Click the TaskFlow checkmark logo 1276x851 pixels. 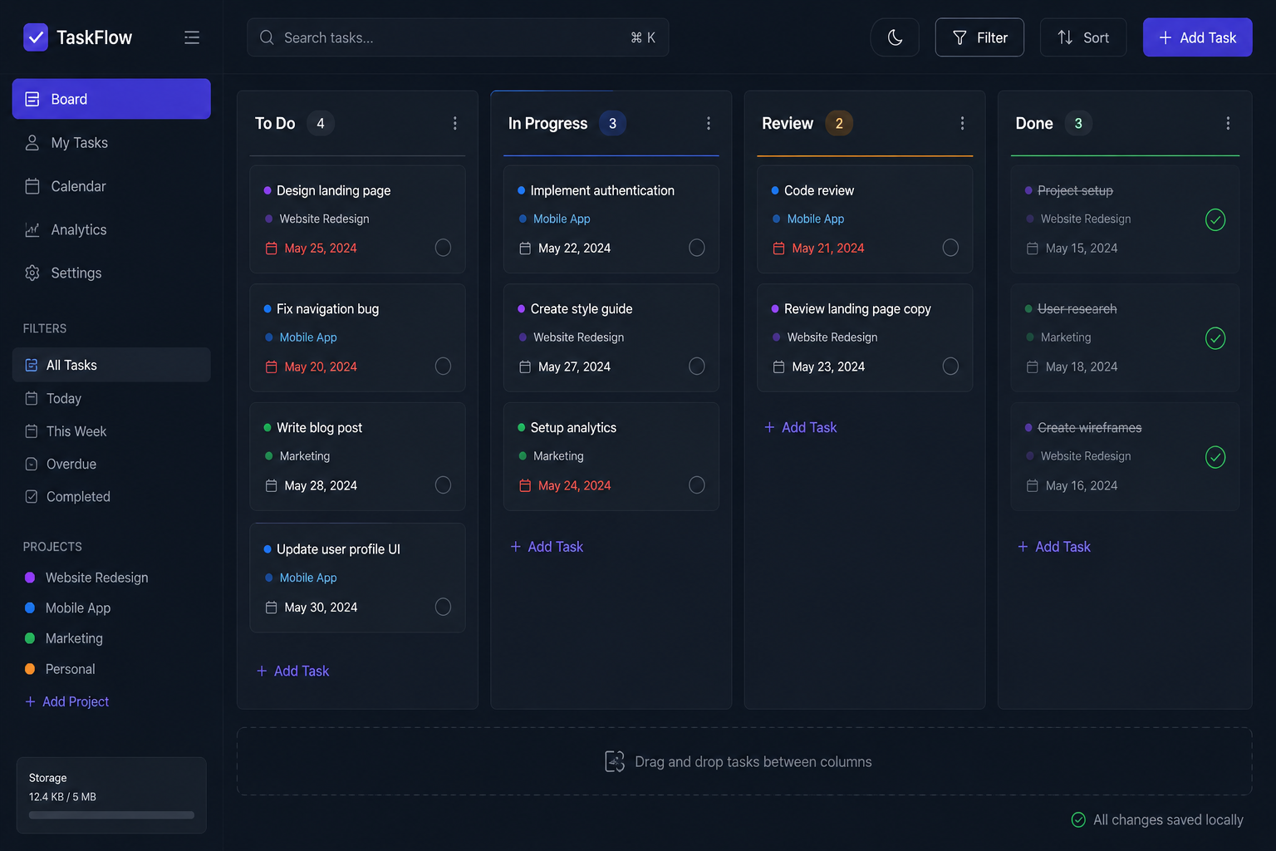[36, 37]
